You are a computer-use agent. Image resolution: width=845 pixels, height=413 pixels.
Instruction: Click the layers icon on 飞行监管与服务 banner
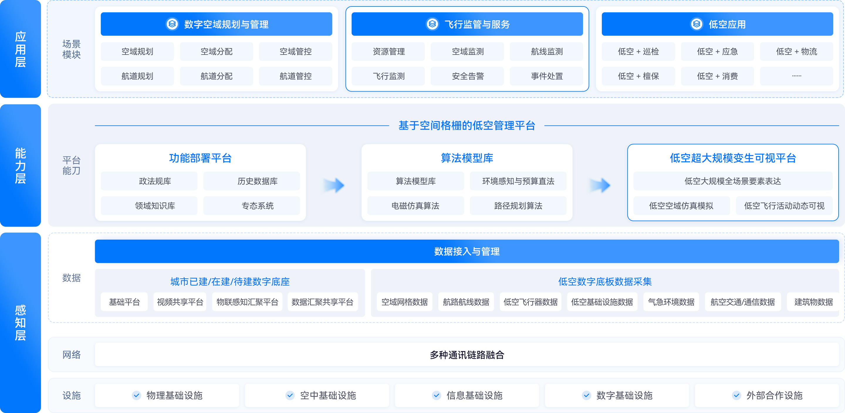click(x=432, y=24)
